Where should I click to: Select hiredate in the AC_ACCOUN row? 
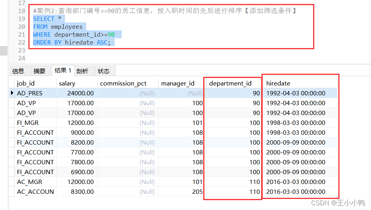point(301,192)
